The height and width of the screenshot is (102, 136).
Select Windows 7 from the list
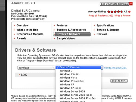78,71
